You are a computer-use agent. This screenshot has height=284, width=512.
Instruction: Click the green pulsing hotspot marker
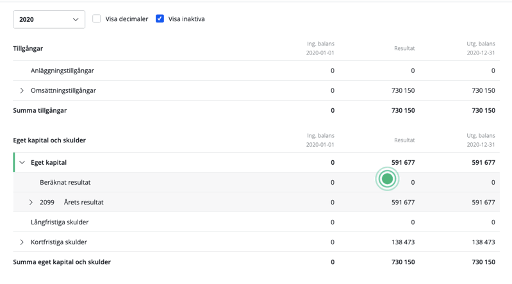[x=387, y=180]
